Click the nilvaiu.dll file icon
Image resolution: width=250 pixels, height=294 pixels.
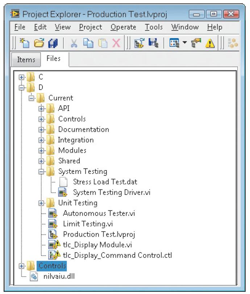point(34,276)
